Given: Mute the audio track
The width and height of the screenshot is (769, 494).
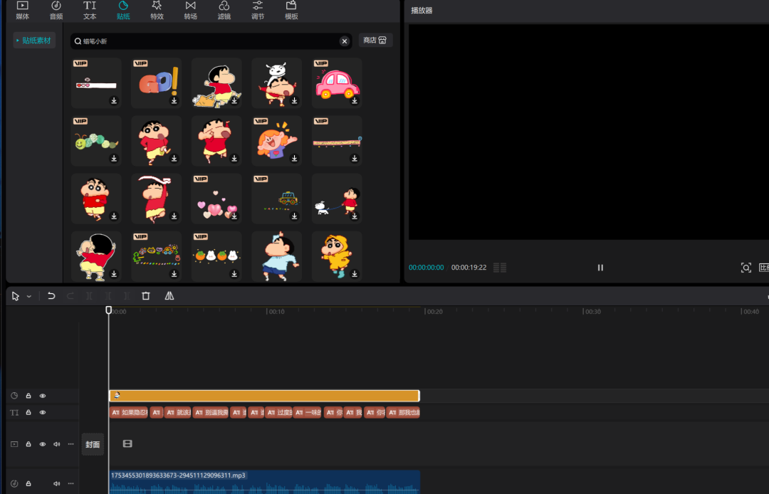Looking at the screenshot, I should tap(57, 484).
